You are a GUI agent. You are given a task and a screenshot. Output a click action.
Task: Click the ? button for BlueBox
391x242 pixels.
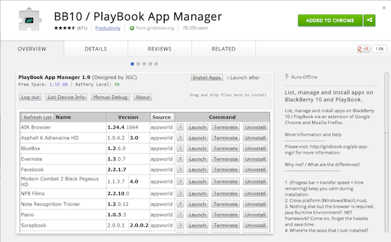click(180, 149)
